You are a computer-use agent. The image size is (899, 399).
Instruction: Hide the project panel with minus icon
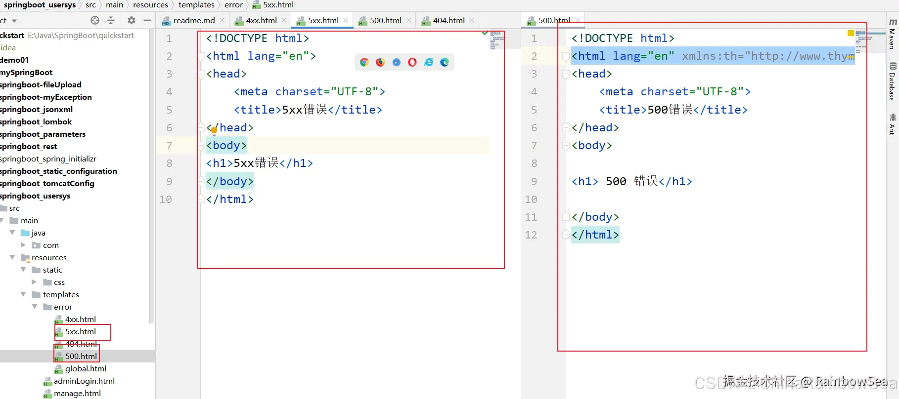coord(147,20)
